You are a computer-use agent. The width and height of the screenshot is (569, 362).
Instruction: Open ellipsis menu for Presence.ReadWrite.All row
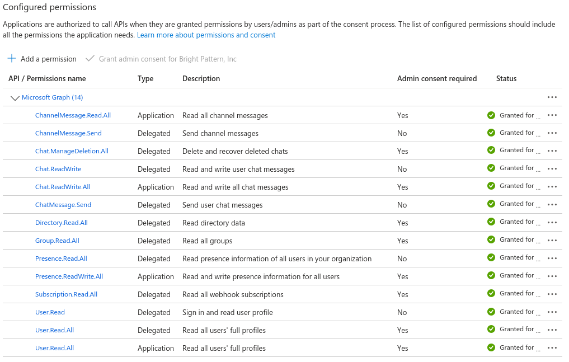tap(552, 276)
